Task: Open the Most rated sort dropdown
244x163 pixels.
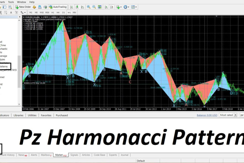Action: click(228, 115)
